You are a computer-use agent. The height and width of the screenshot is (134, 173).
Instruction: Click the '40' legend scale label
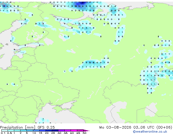(72, 133)
